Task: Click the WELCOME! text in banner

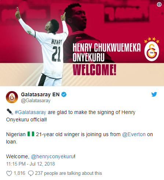Action: click(x=95, y=70)
